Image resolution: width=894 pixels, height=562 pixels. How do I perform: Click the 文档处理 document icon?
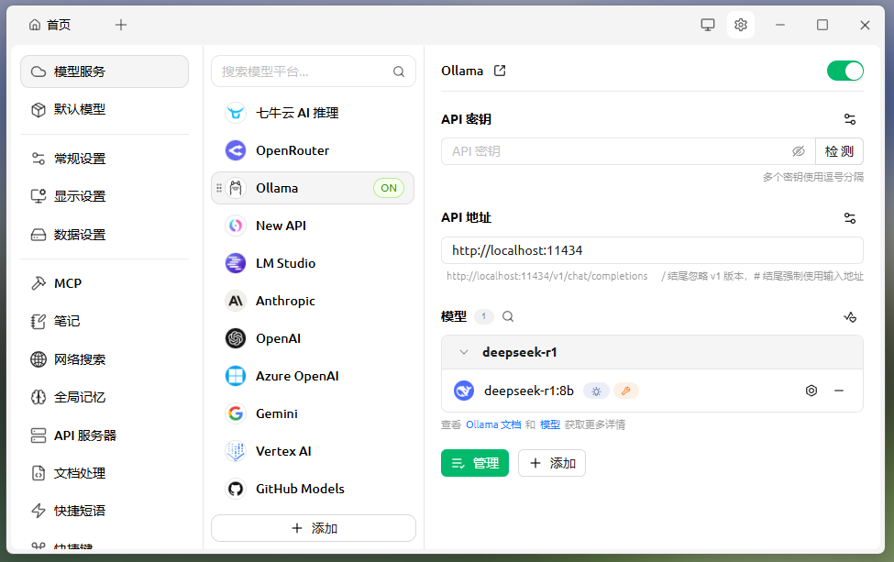(x=39, y=473)
